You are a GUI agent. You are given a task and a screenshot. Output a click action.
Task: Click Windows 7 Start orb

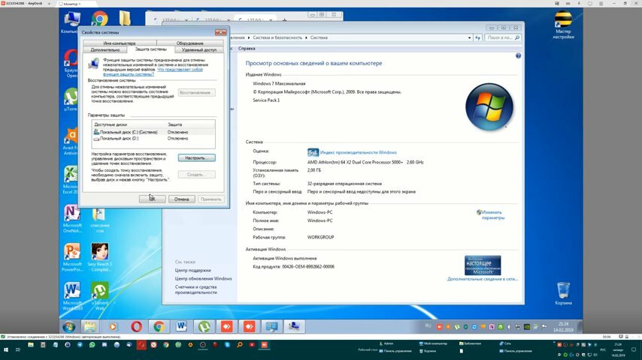[69, 326]
